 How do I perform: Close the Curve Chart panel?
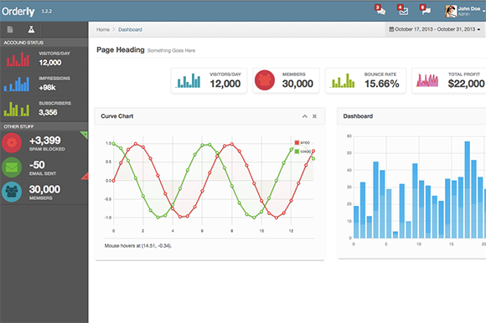[x=314, y=116]
